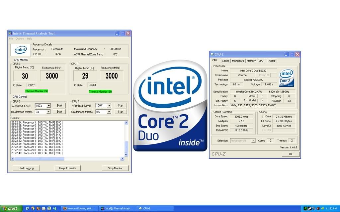Start CPU 1 on demand throttle
This screenshot has width=340, height=212.
(121, 112)
